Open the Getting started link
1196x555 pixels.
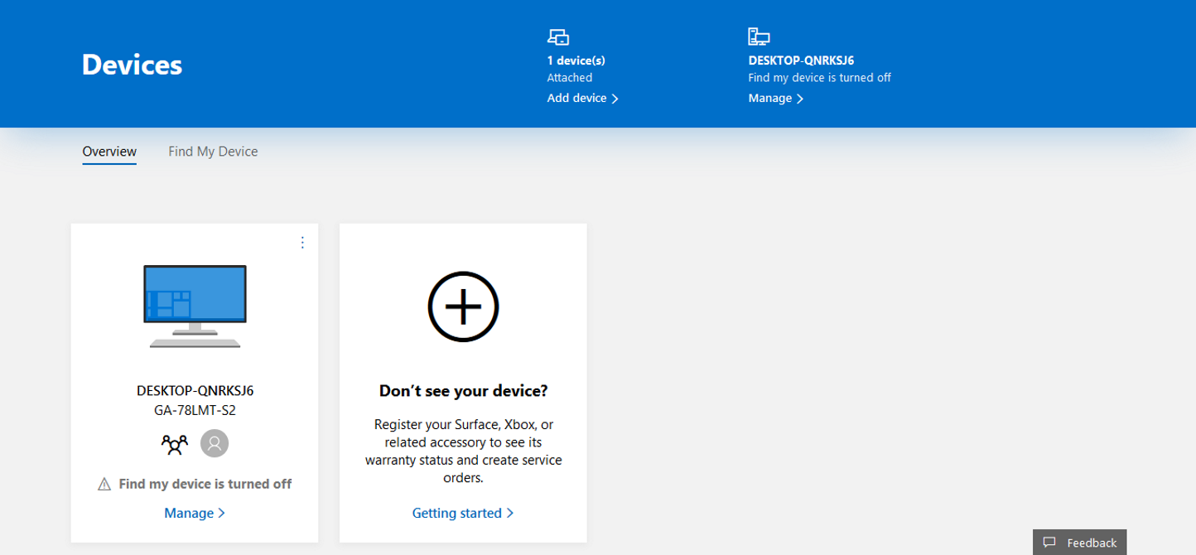pyautogui.click(x=463, y=513)
